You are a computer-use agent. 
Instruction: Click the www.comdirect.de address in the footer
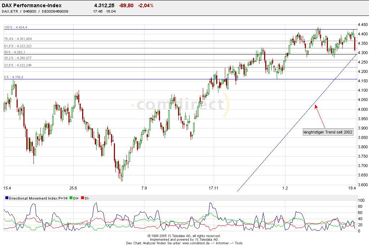tap(196, 243)
